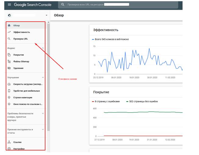This screenshot has width=199, height=155.
Task: Click the speedometer icon for Скорость загрузки
Action: pyautogui.click(x=9, y=84)
